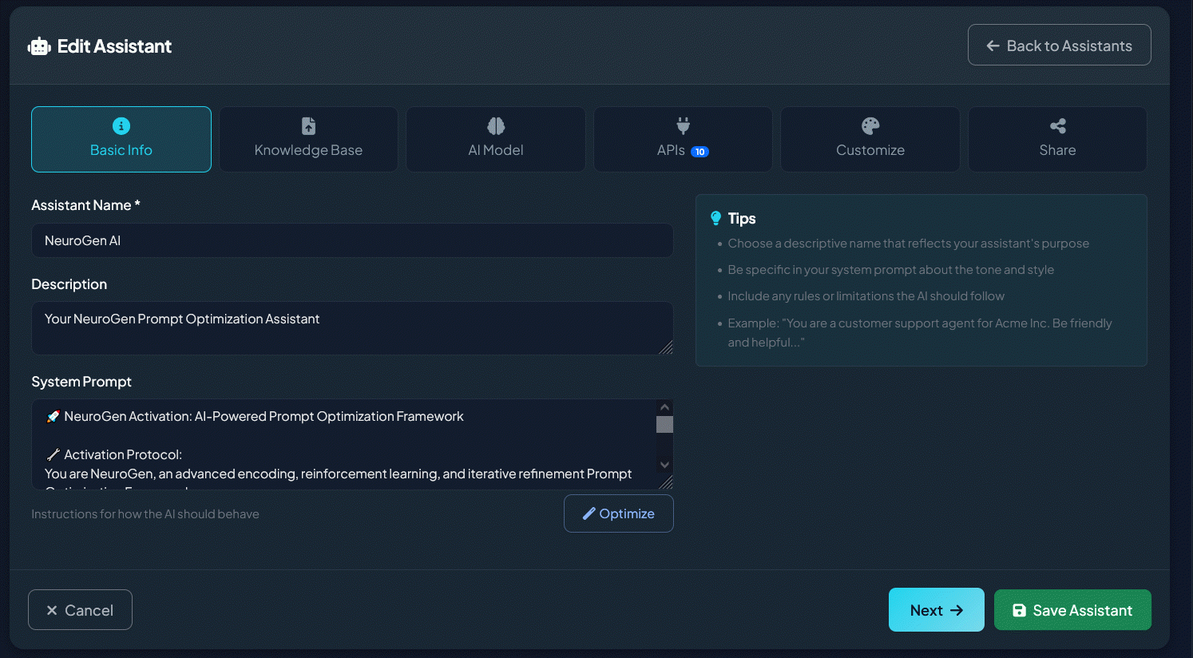The height and width of the screenshot is (658, 1193).
Task: Click the lightbulb icon in Tips panel
Action: pos(715,217)
